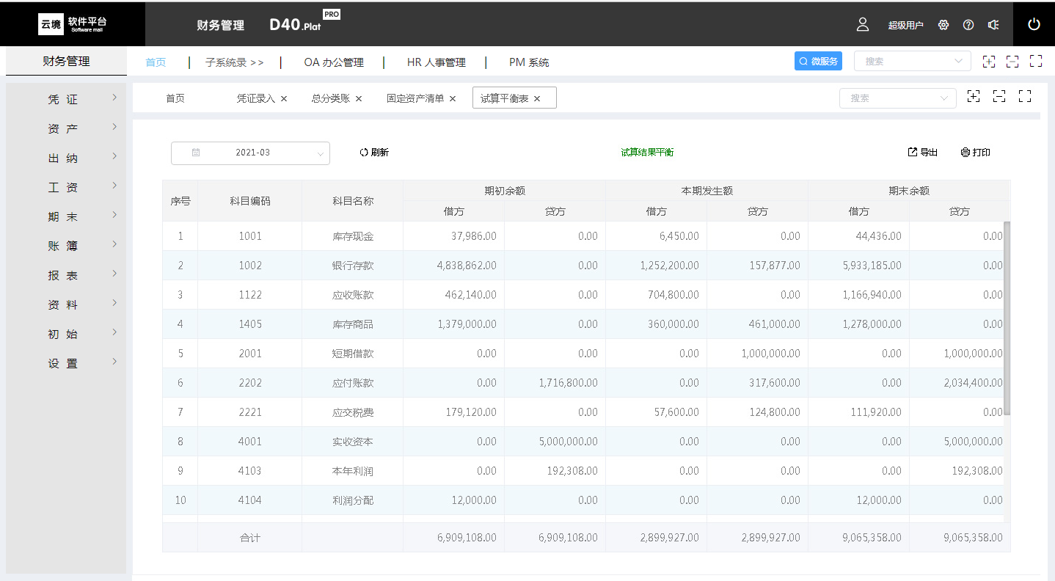The width and height of the screenshot is (1055, 581).
Task: Click the power logout icon
Action: 1034,24
